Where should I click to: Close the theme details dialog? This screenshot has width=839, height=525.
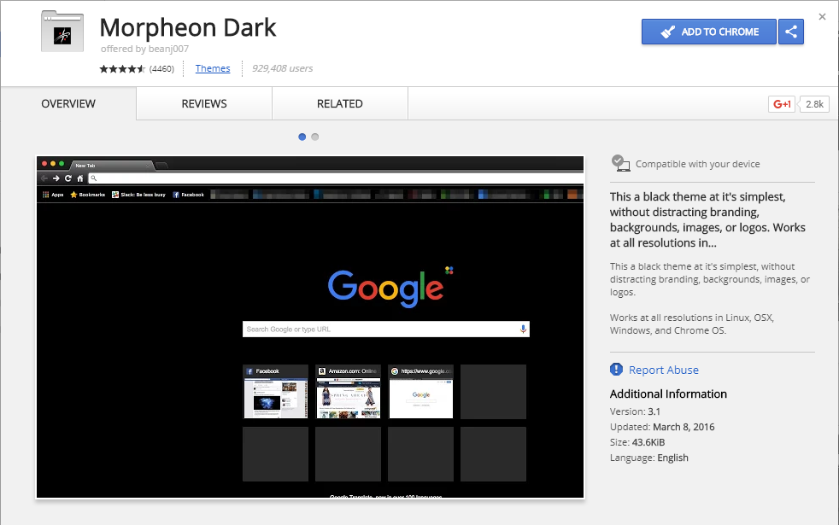823,17
